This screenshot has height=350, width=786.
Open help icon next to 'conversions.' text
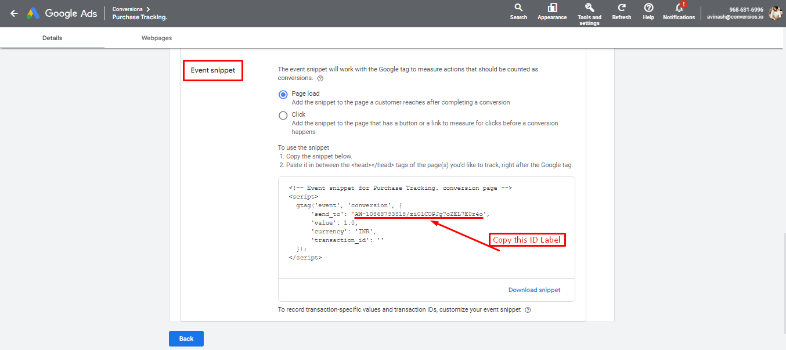pyautogui.click(x=320, y=78)
